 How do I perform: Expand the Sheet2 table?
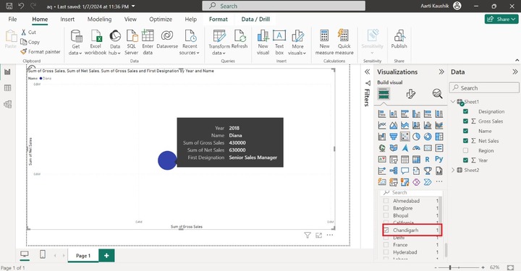tap(453, 170)
